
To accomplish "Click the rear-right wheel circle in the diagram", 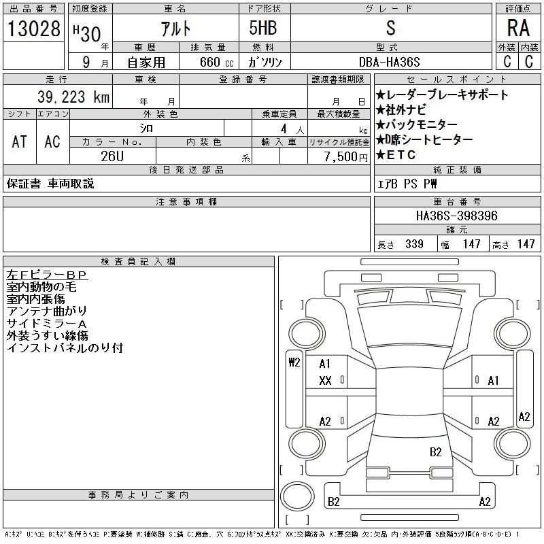I will point(509,445).
